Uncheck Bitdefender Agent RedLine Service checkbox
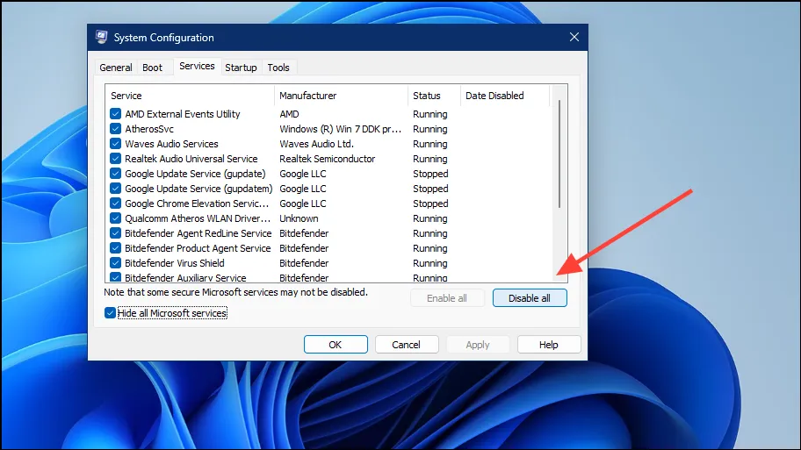This screenshot has width=801, height=450. coord(115,233)
